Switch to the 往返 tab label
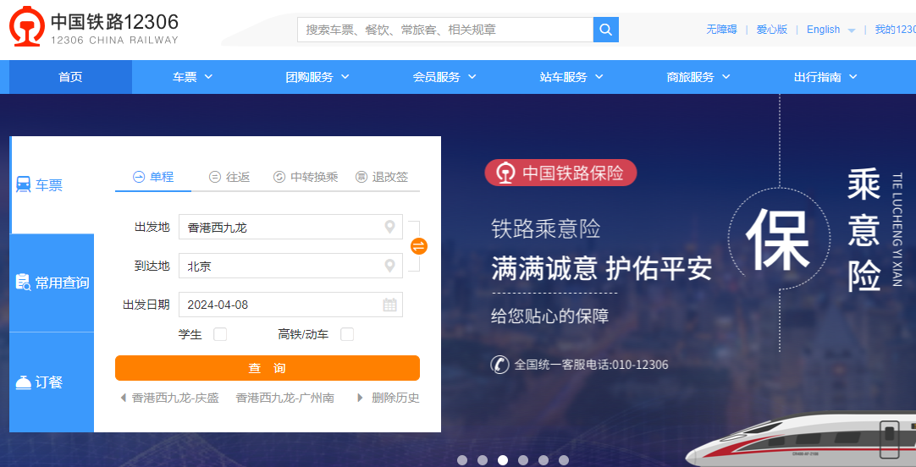This screenshot has height=467, width=916. 238,177
